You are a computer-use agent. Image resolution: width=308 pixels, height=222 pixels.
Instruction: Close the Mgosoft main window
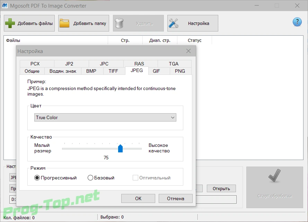[297, 6]
